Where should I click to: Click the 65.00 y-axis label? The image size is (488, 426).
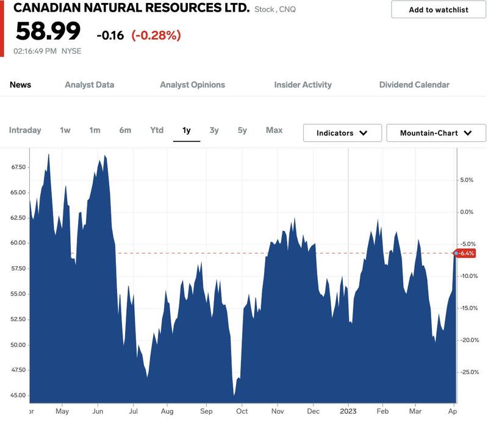pyautogui.click(x=18, y=193)
